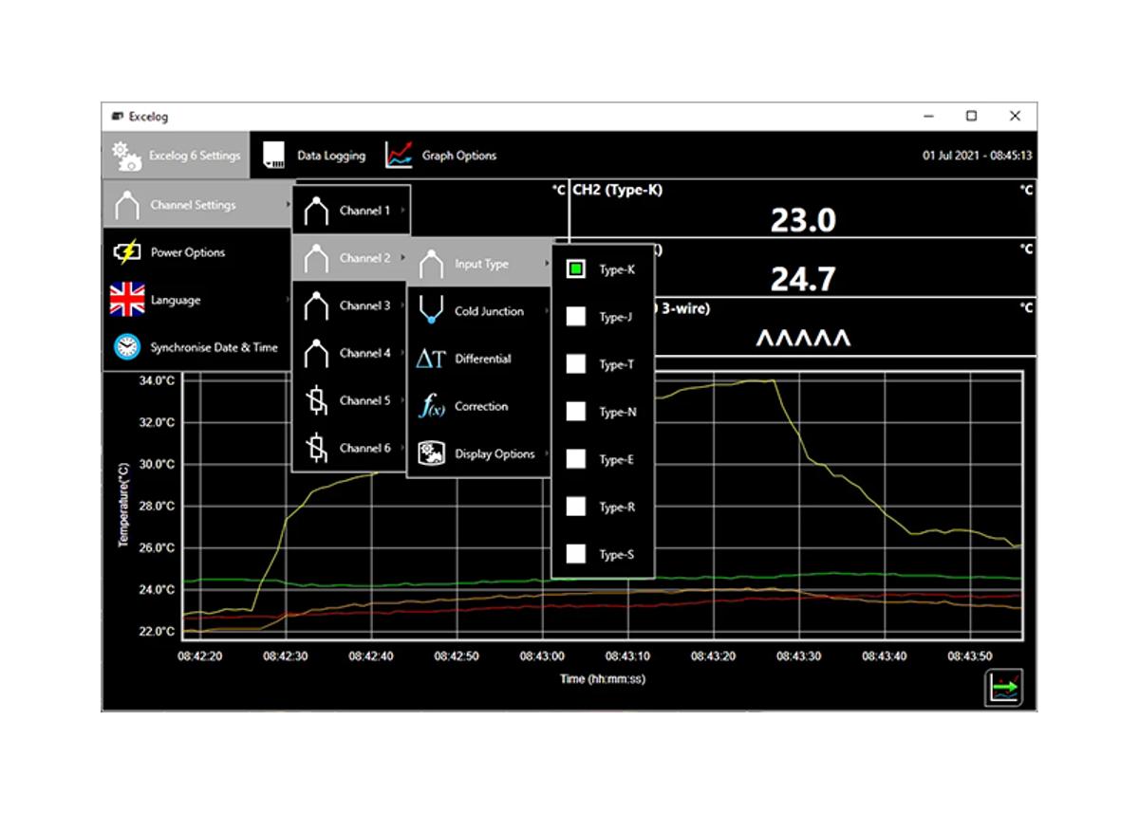Click the Temperature(°C) axis title
Screen dimensions: 1139x813
(123, 505)
